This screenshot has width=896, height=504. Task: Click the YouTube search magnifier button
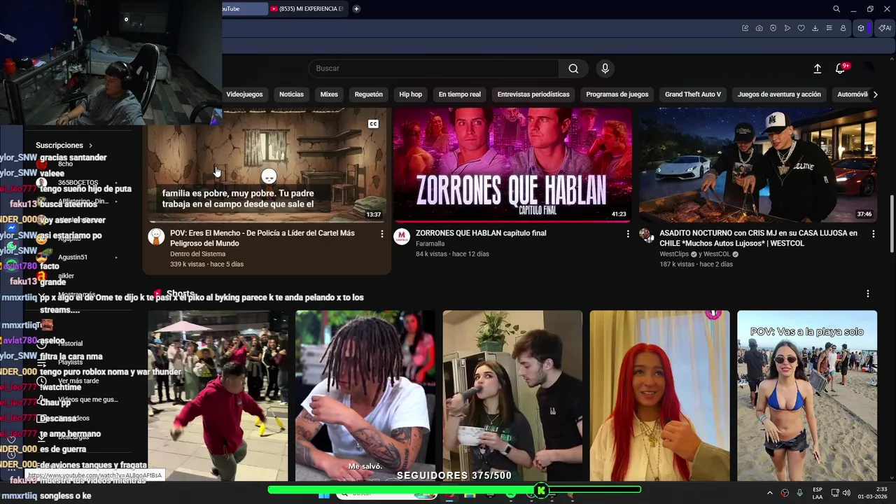pyautogui.click(x=573, y=69)
